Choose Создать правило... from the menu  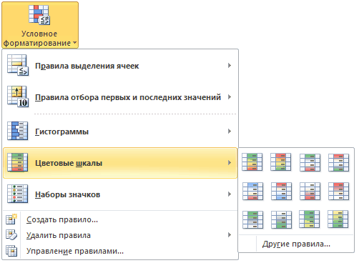click(120, 219)
